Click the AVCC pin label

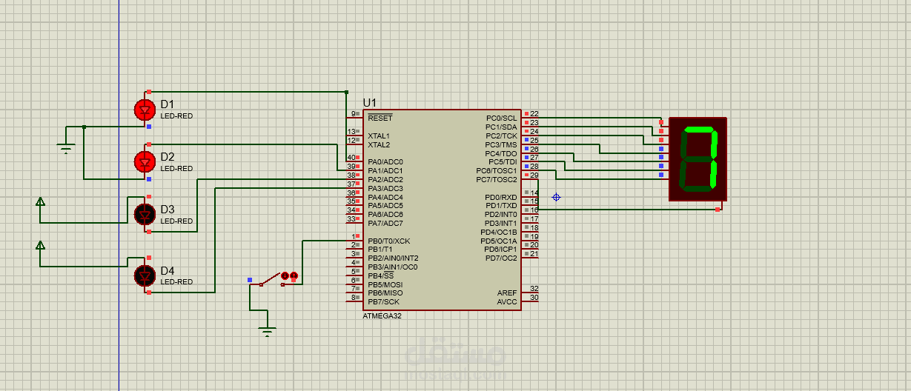click(507, 302)
